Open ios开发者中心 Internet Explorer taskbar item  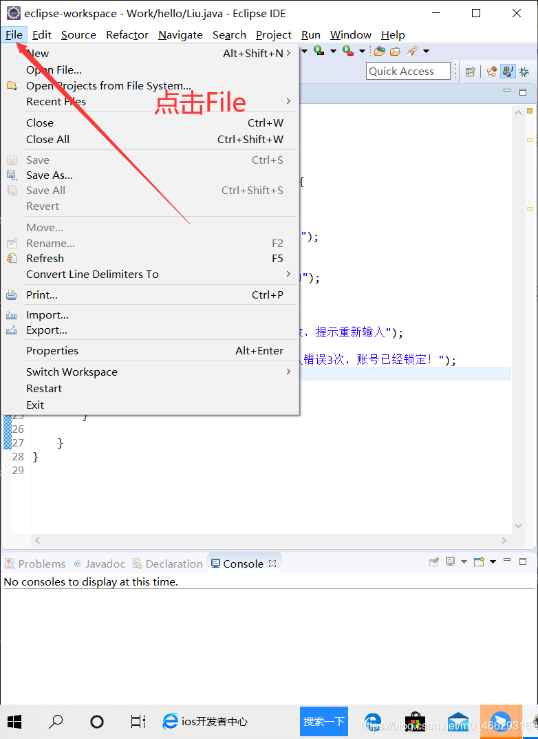pyautogui.click(x=205, y=722)
